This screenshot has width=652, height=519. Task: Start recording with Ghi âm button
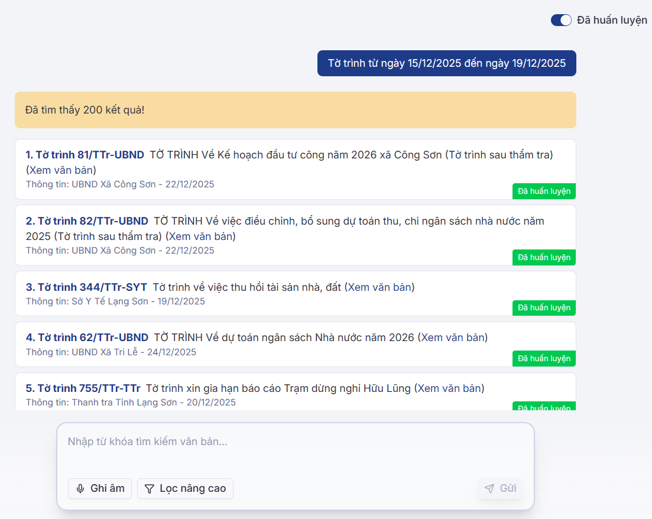tap(100, 489)
